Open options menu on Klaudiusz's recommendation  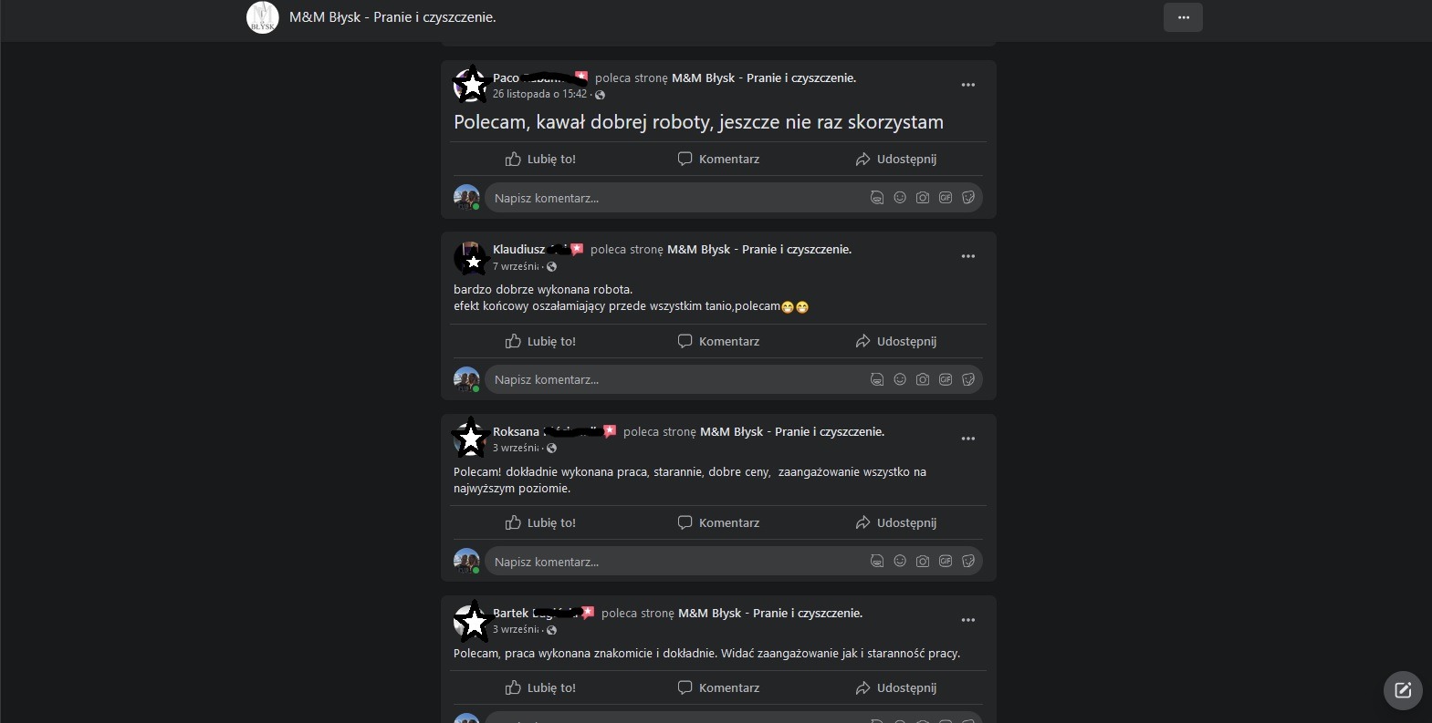pyautogui.click(x=968, y=256)
